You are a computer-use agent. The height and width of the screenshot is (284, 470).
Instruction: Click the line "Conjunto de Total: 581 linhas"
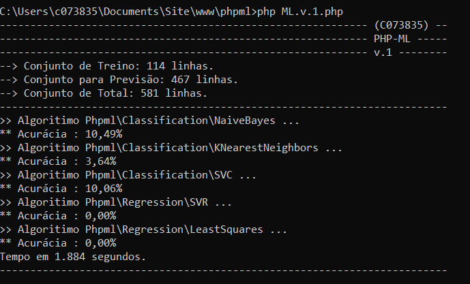(104, 93)
